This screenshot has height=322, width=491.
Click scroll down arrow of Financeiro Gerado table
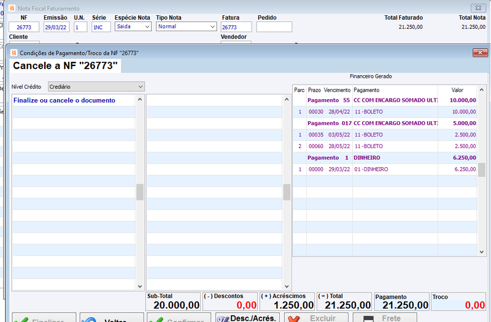pos(482,252)
